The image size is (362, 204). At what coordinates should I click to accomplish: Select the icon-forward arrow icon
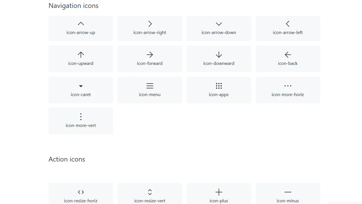point(150,55)
